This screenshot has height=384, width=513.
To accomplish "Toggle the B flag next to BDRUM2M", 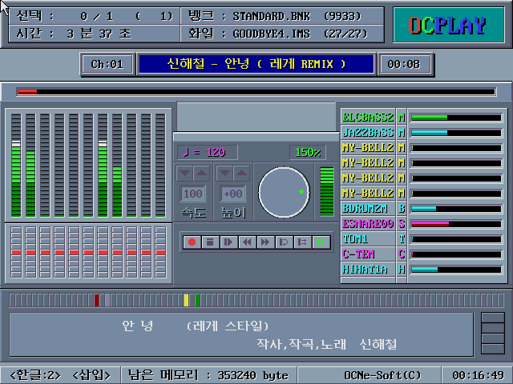I will point(402,209).
